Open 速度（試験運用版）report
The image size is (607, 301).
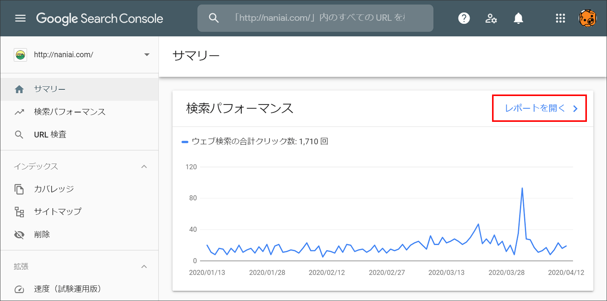pyautogui.click(x=67, y=289)
